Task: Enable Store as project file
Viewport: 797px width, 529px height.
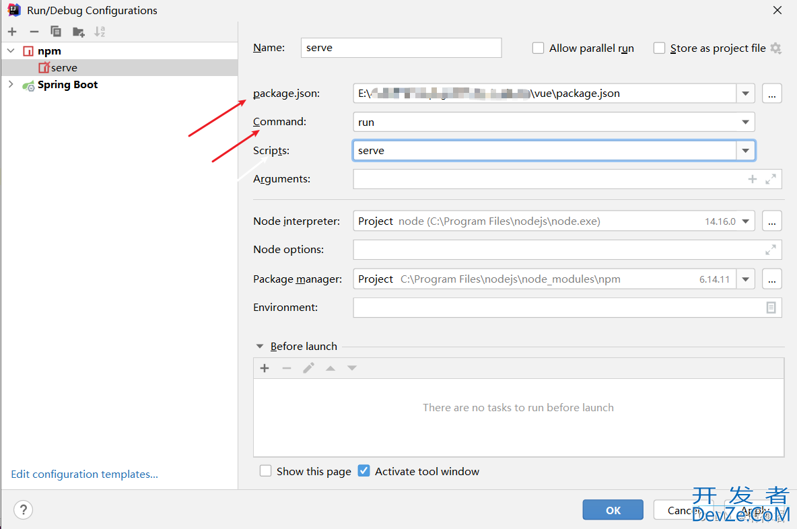Action: click(659, 48)
